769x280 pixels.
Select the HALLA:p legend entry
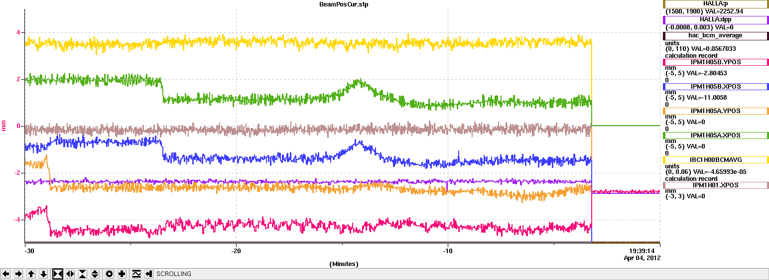click(715, 4)
